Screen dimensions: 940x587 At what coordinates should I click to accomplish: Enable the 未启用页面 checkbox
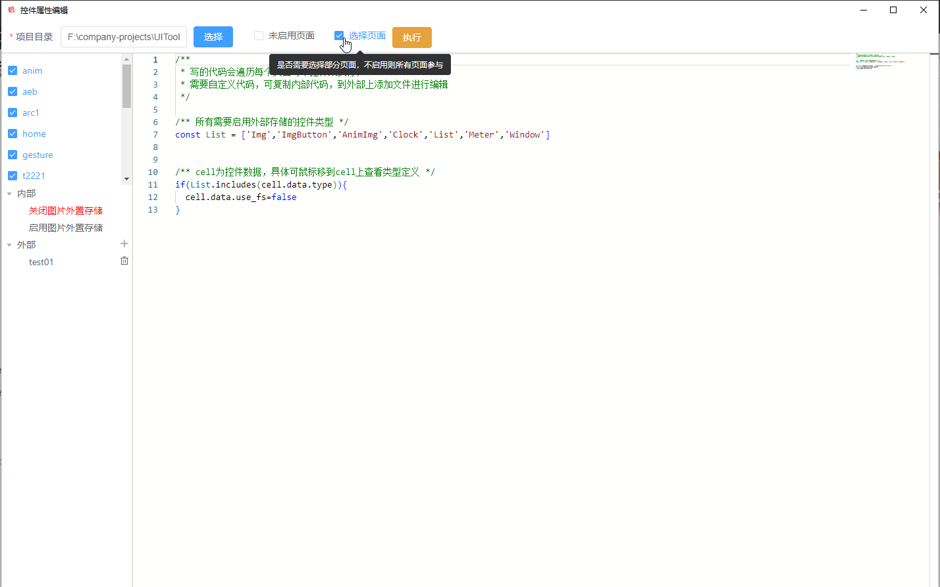pyautogui.click(x=259, y=36)
